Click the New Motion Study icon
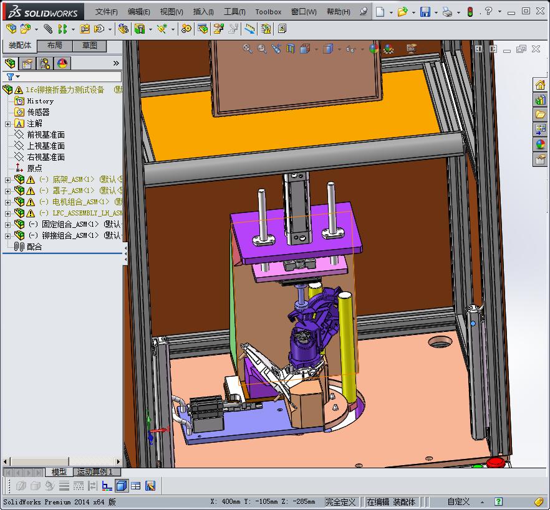Image resolution: width=550 pixels, height=510 pixels. coord(186,29)
